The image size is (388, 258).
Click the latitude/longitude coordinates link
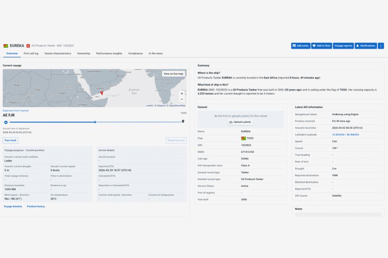click(x=346, y=135)
